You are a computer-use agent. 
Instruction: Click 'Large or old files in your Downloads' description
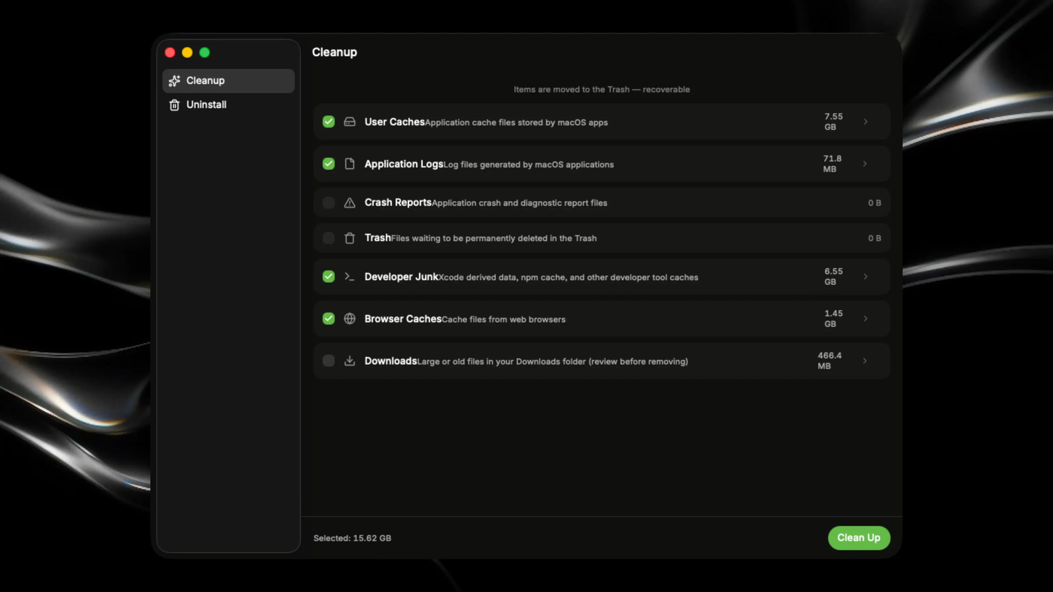point(552,361)
